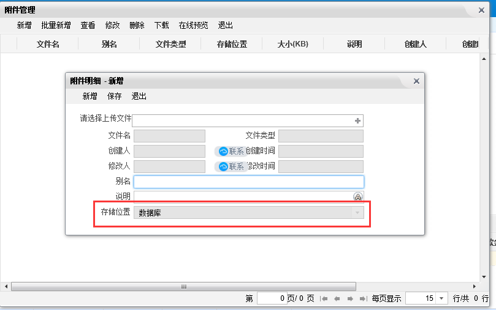Image resolution: width=496 pixels, height=310 pixels.
Task: Expand the 每页显示 rows dropdown arrow
Action: 441,298
